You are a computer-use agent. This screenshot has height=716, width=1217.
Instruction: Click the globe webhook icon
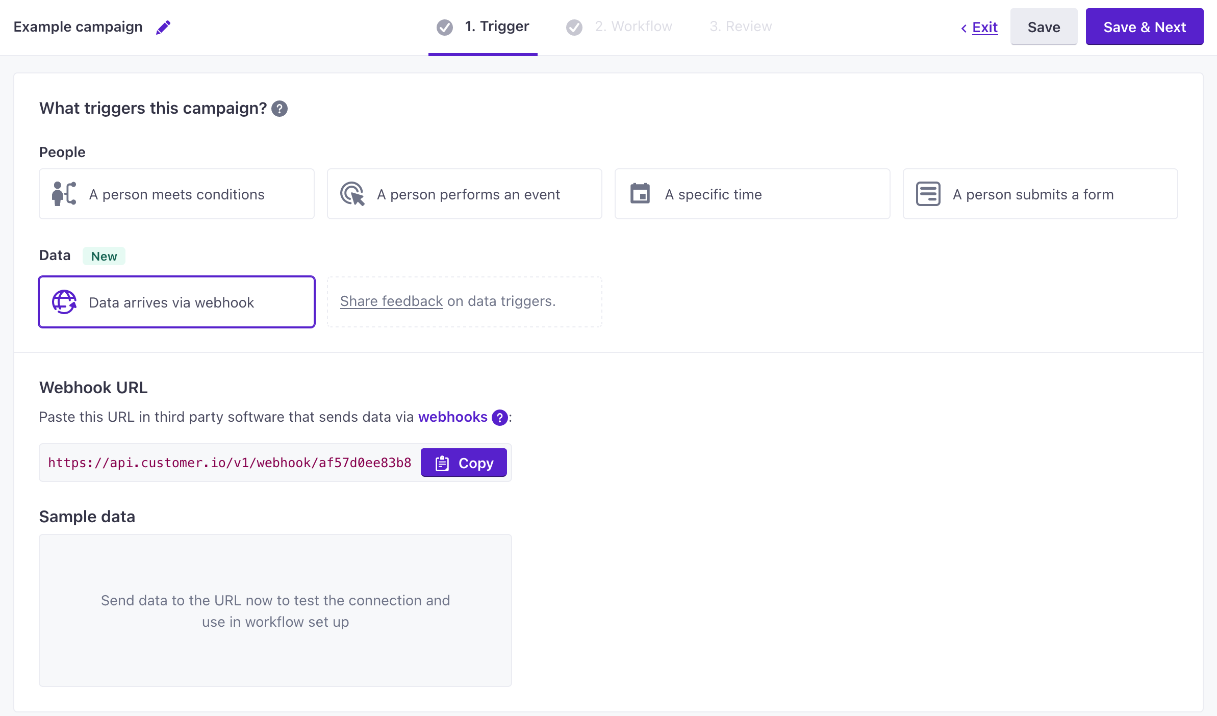[64, 302]
